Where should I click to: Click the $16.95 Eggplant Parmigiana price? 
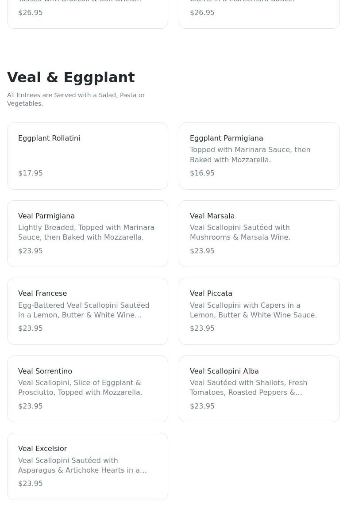tap(202, 173)
